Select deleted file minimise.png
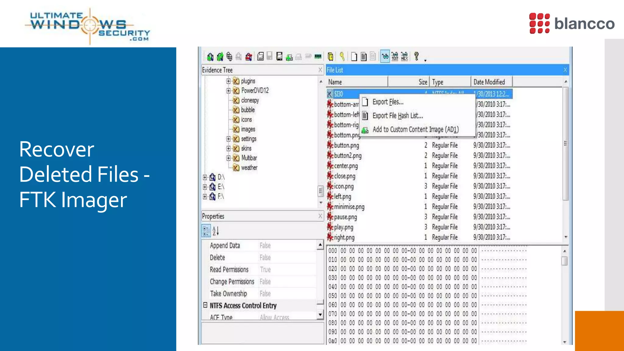Screen dimensions: 624x351 click(349, 207)
